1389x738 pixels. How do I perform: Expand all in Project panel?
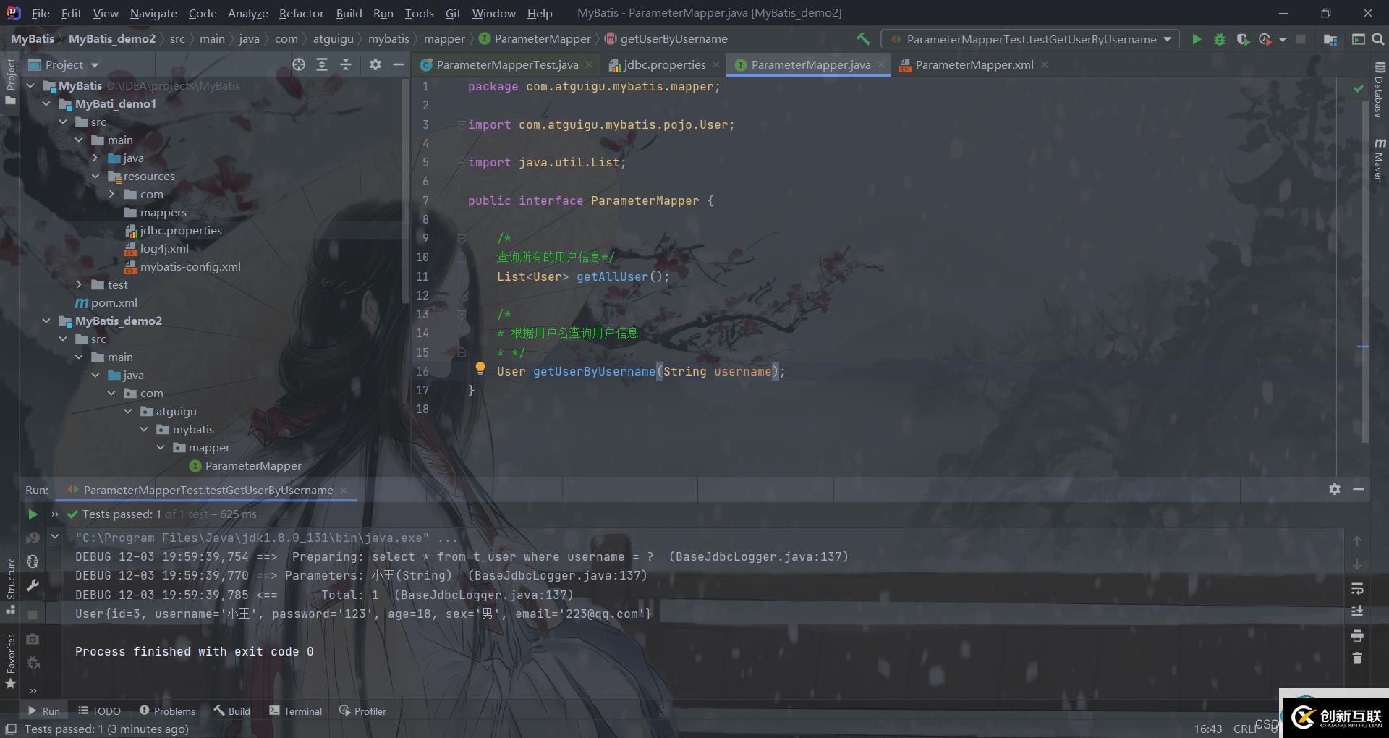click(x=322, y=64)
